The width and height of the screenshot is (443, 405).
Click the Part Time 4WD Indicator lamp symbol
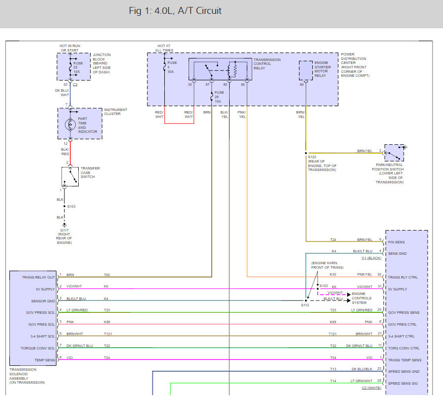pyautogui.click(x=70, y=124)
